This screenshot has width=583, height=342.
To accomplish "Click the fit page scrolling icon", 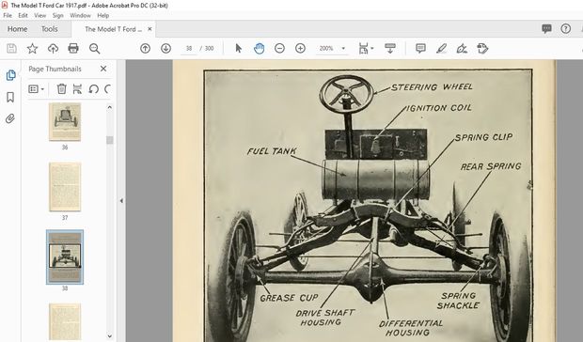I will click(364, 48).
